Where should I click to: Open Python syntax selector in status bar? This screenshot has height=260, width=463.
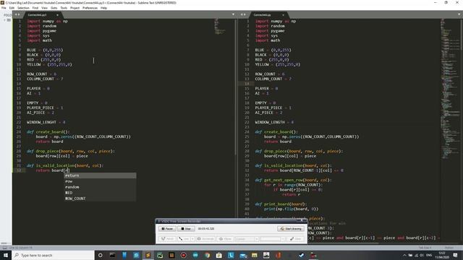pyautogui.click(x=449, y=248)
